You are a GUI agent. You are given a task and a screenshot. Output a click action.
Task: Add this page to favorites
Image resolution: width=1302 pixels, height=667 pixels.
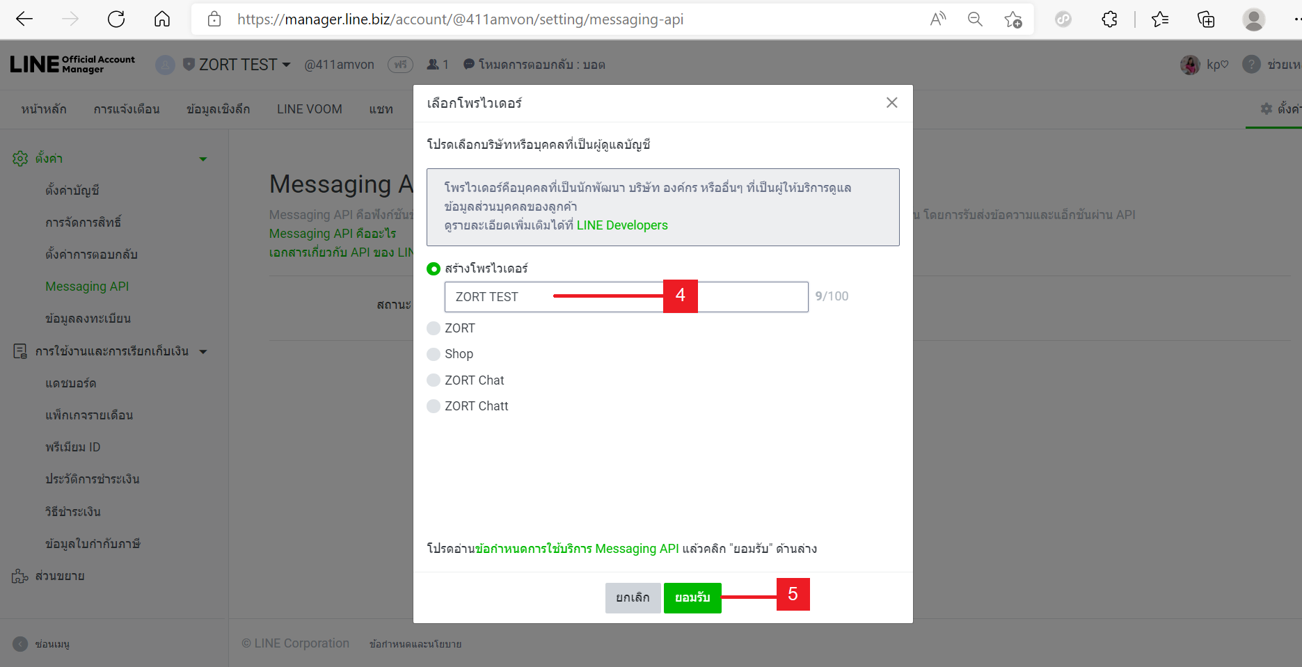point(1013,19)
